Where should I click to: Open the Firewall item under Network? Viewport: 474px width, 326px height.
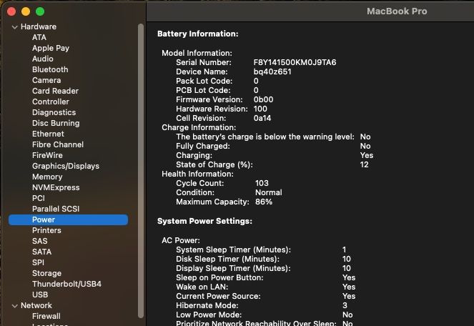tap(46, 316)
